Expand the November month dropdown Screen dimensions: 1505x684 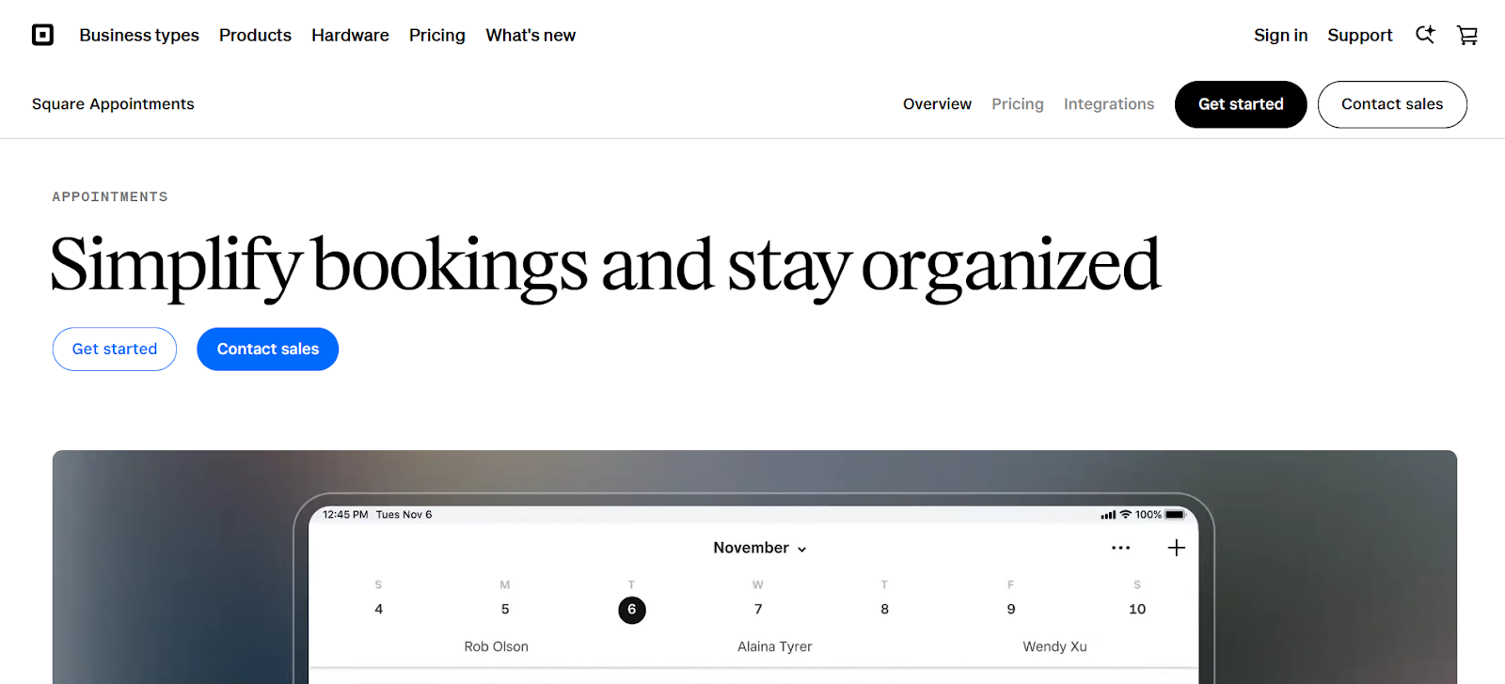(760, 548)
